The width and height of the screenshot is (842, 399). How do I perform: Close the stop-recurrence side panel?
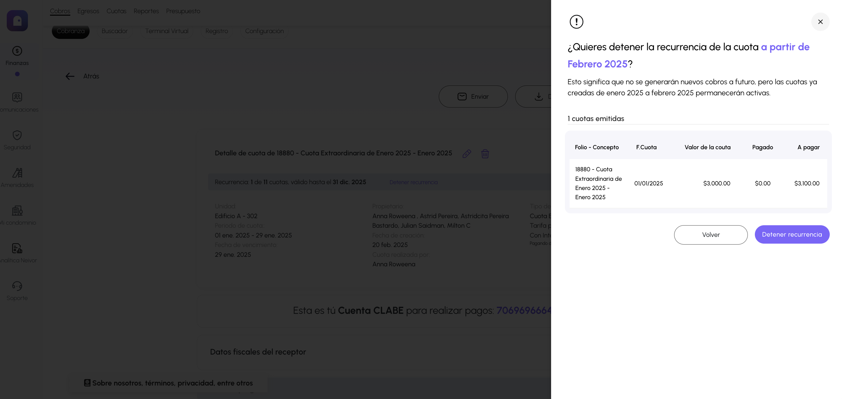click(820, 21)
